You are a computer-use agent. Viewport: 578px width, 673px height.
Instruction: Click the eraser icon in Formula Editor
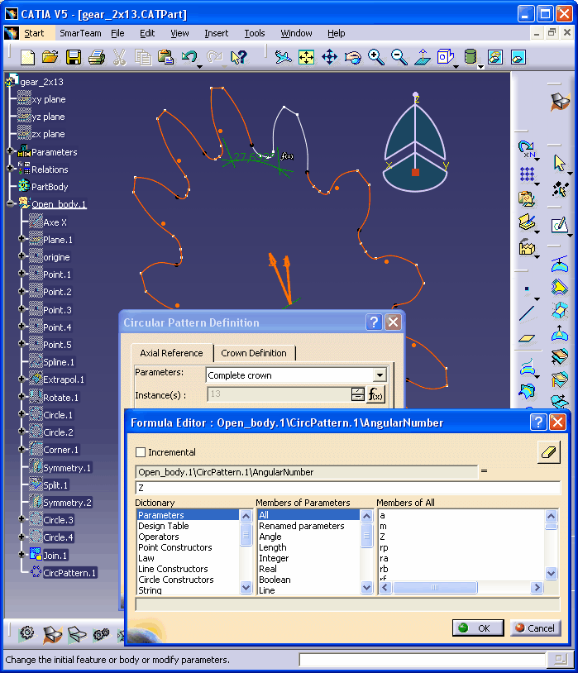(549, 452)
